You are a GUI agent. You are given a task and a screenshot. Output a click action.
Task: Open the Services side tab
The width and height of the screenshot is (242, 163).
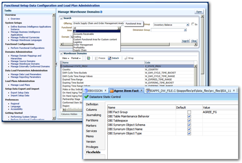[92, 131]
